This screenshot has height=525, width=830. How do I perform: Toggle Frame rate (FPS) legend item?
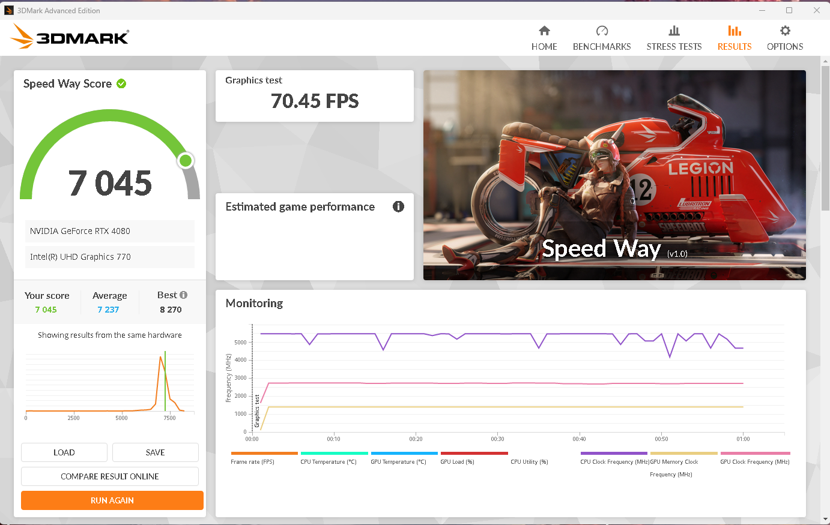coord(264,458)
